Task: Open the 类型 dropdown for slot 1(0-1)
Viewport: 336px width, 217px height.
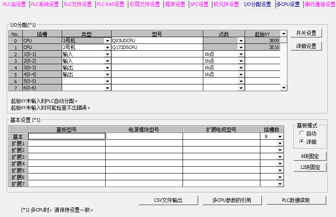Action: [107, 54]
